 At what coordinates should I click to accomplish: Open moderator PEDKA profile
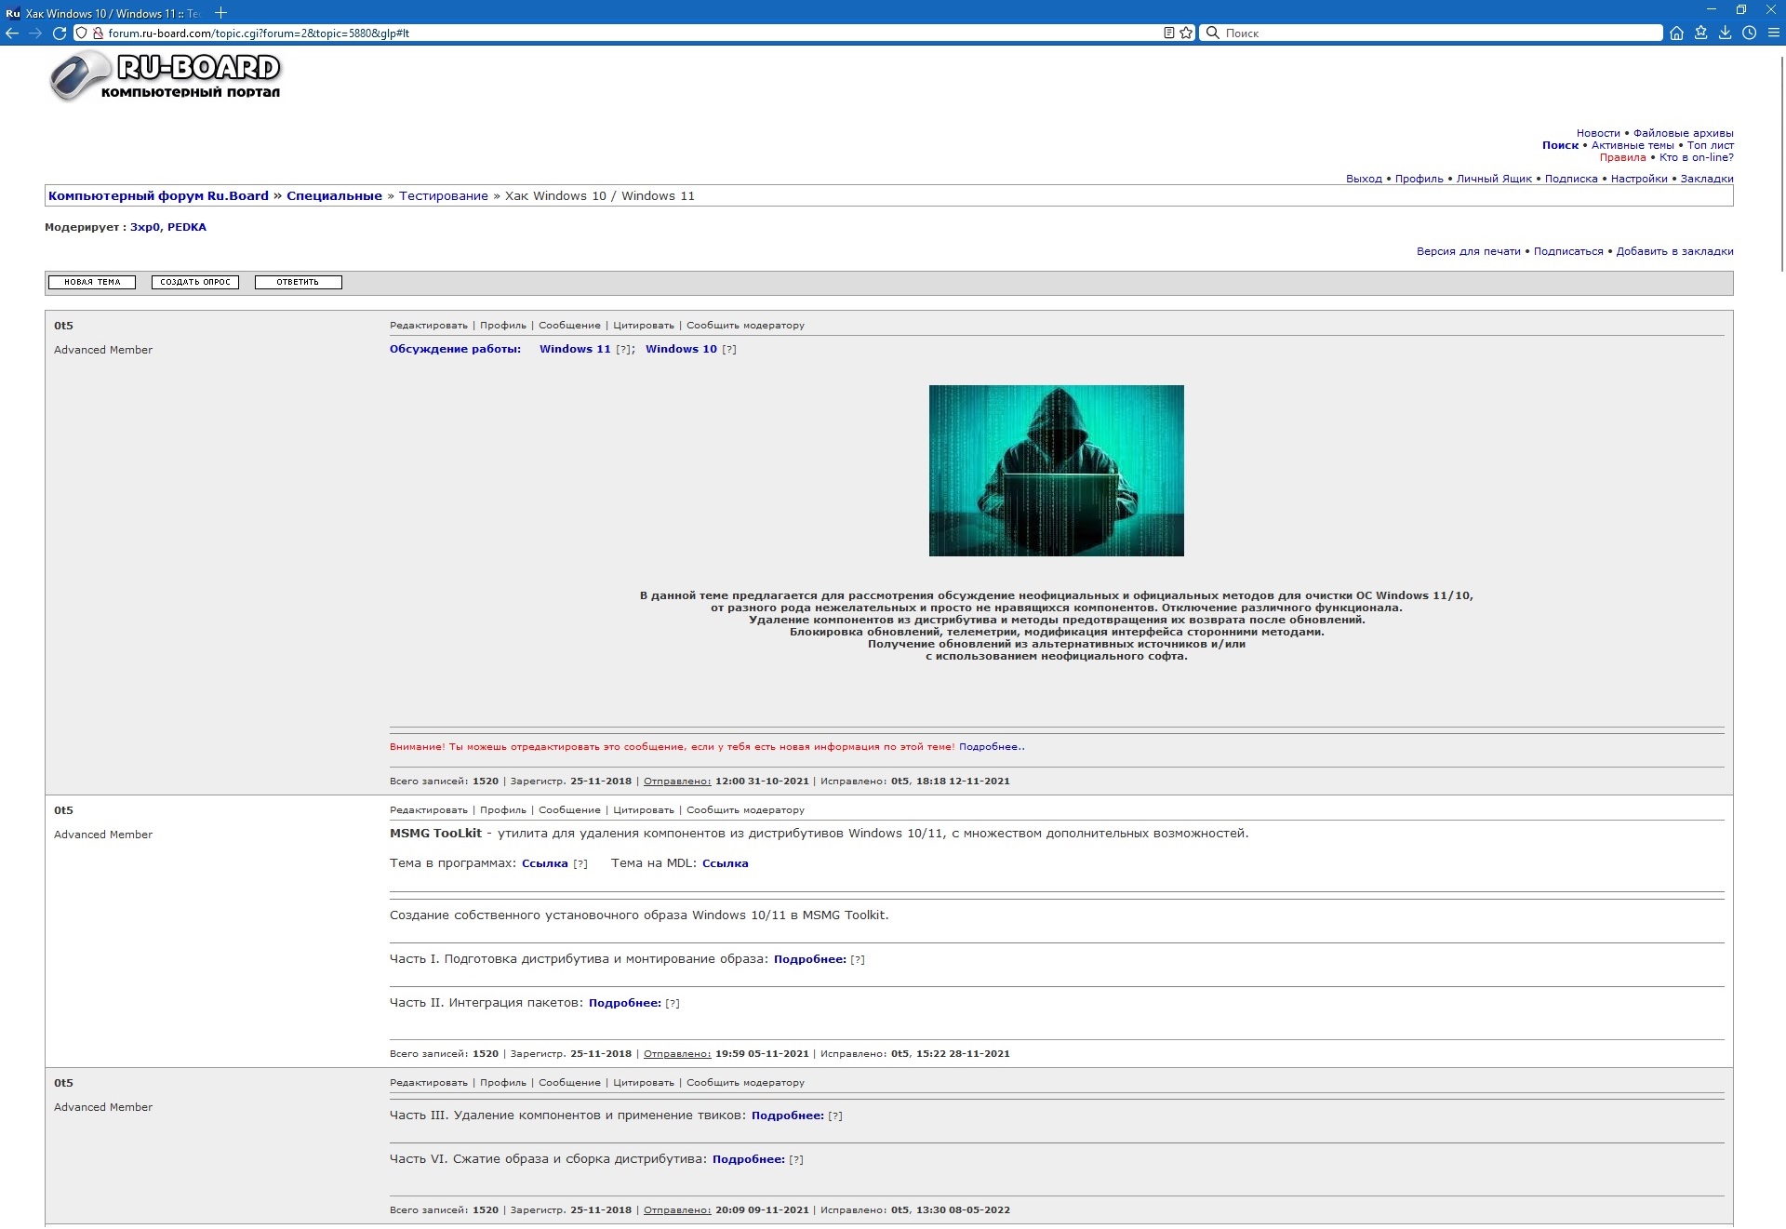pos(187,227)
